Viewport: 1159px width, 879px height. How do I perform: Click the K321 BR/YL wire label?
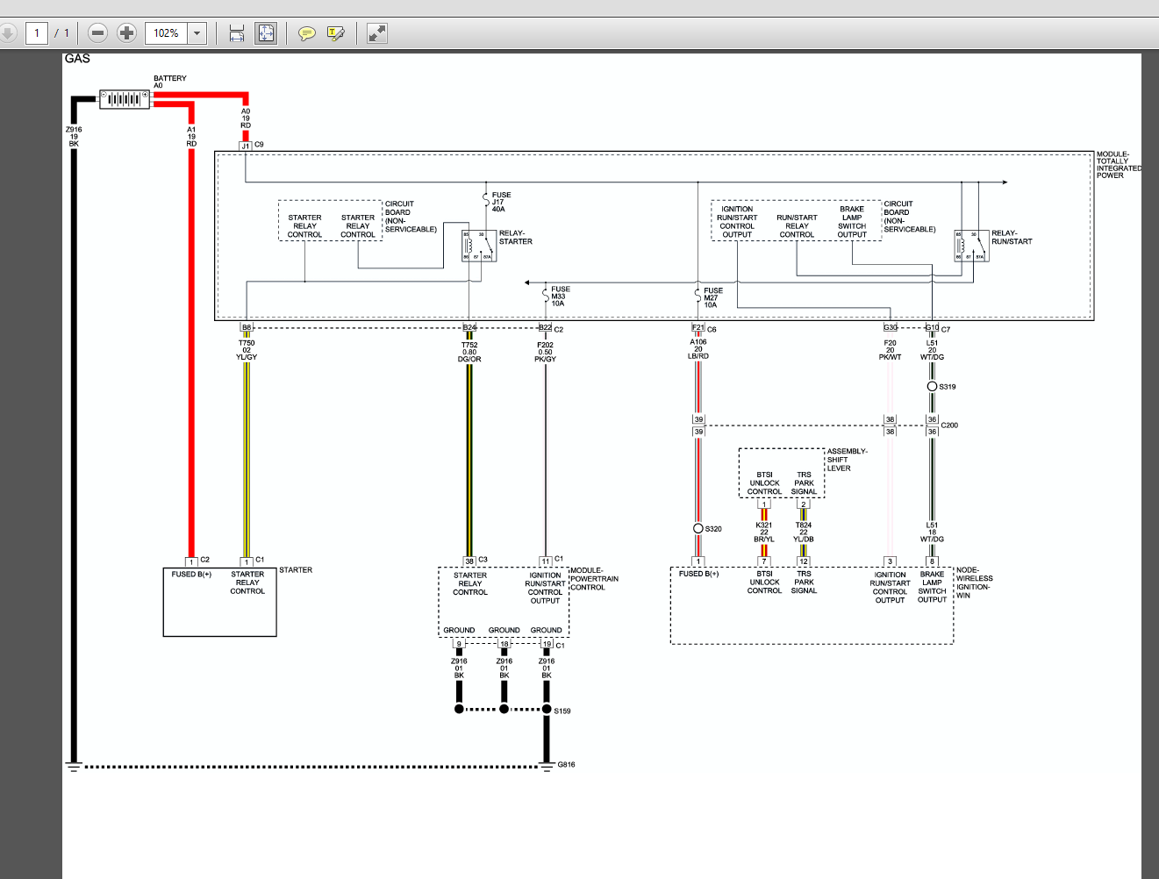tap(764, 532)
